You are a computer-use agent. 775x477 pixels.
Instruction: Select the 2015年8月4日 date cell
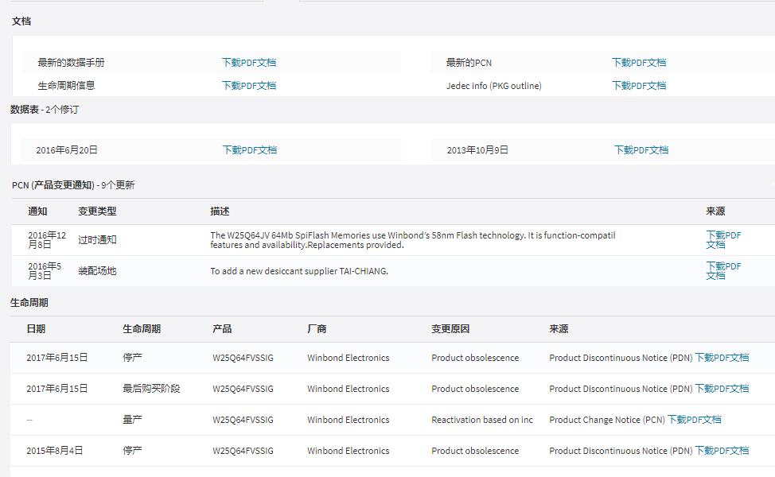click(54, 451)
